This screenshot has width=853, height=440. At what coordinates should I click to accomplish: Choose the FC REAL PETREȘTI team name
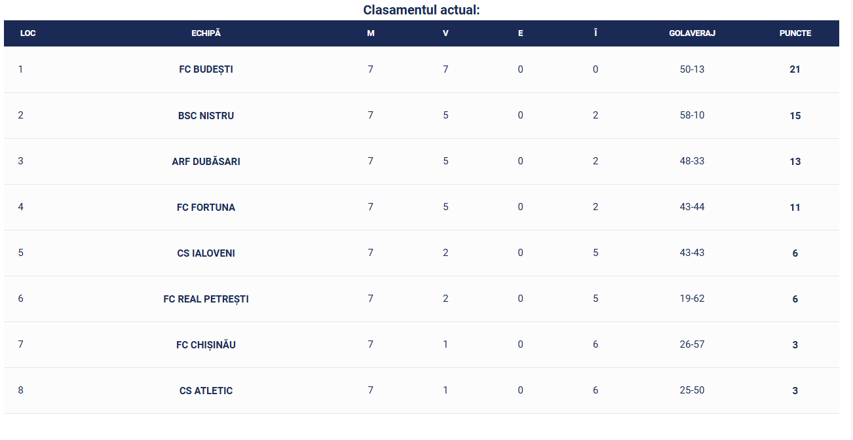tap(206, 299)
